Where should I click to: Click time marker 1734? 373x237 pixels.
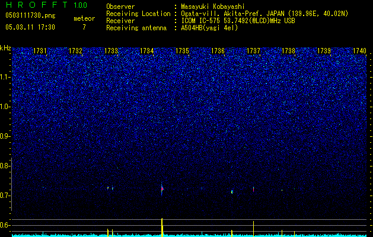coord(147,51)
